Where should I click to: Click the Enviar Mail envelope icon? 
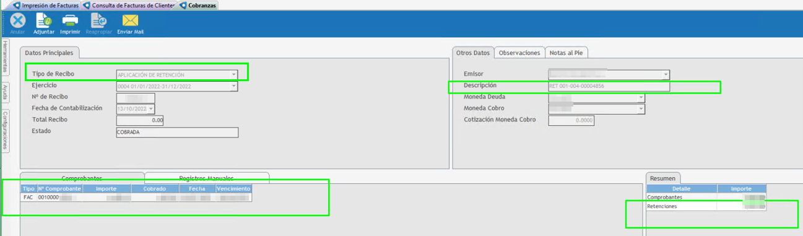click(130, 20)
